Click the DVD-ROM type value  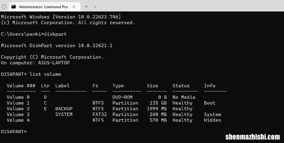(x=122, y=97)
